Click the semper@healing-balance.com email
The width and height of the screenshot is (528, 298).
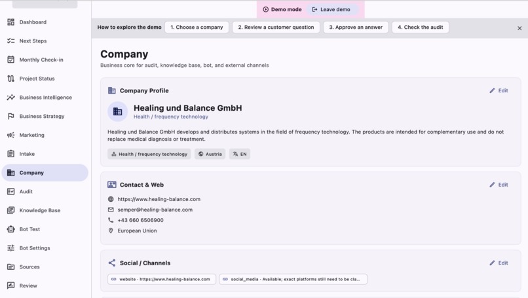click(155, 210)
